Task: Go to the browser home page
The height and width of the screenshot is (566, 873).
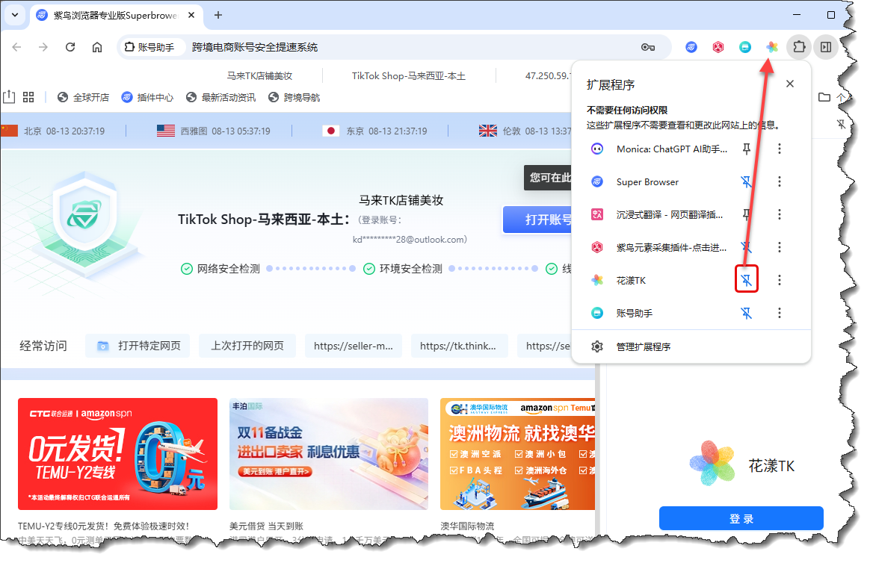Action: pos(97,47)
